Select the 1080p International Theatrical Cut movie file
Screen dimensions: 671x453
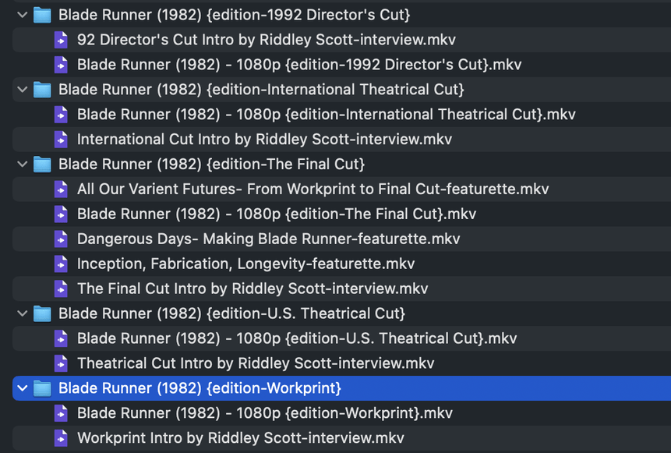click(x=326, y=115)
